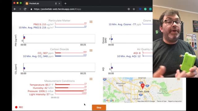The image size is (198, 111).
Task: Click the Temperature: 80.7 °F reading
Action: (x=41, y=85)
